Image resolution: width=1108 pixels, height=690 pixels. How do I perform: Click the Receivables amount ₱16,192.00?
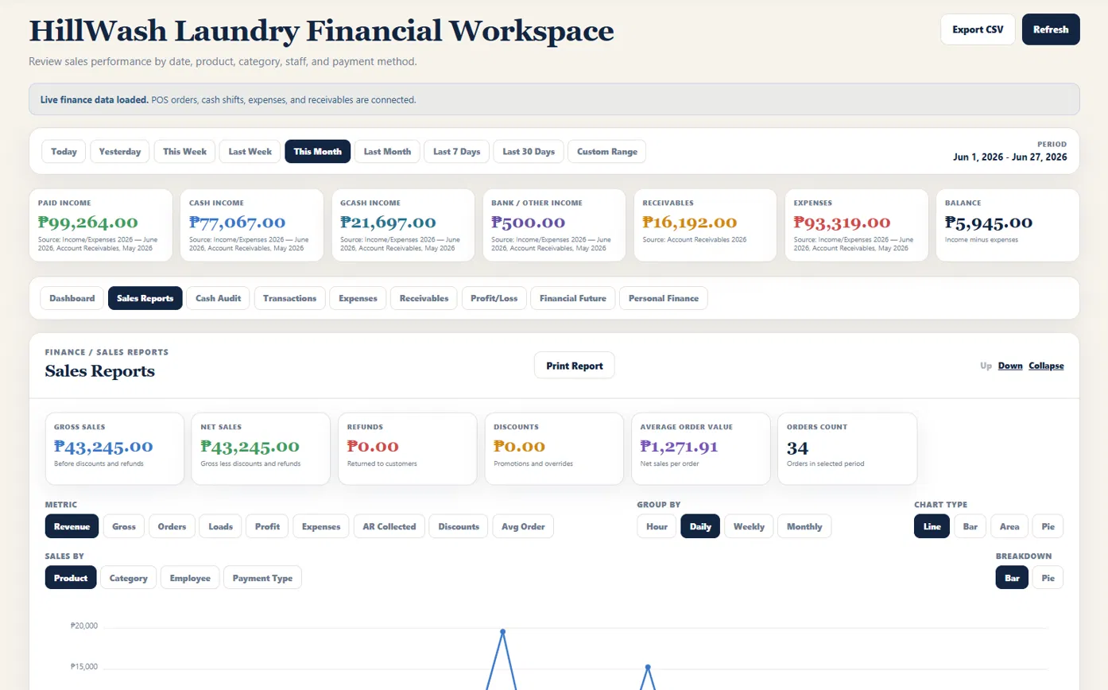[x=690, y=223]
